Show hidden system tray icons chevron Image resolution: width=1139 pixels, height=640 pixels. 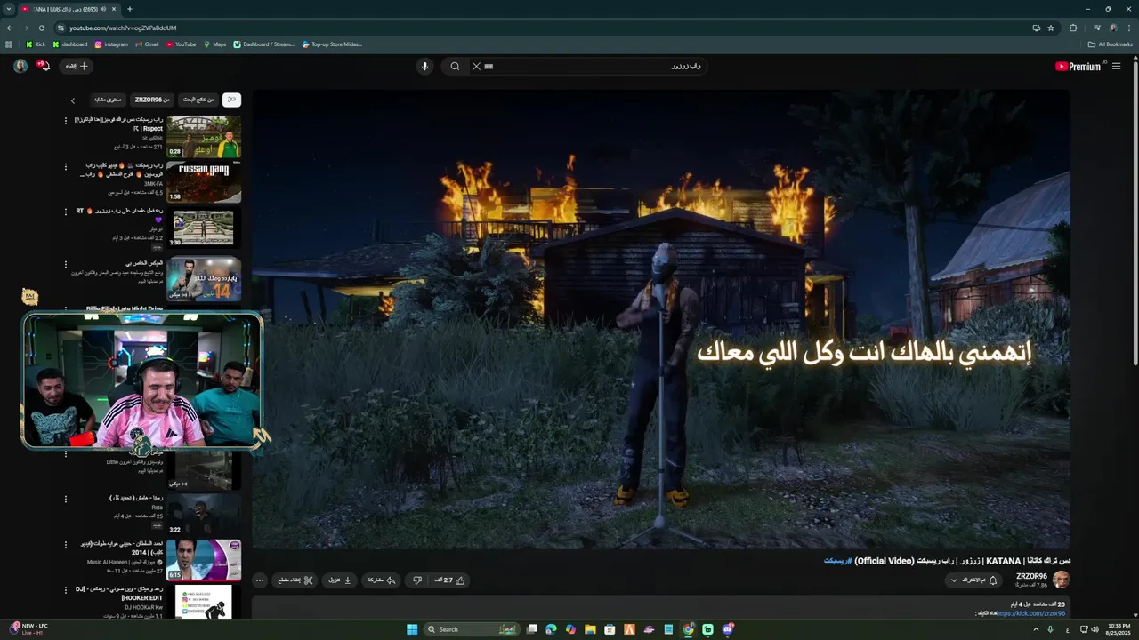coord(1036,629)
